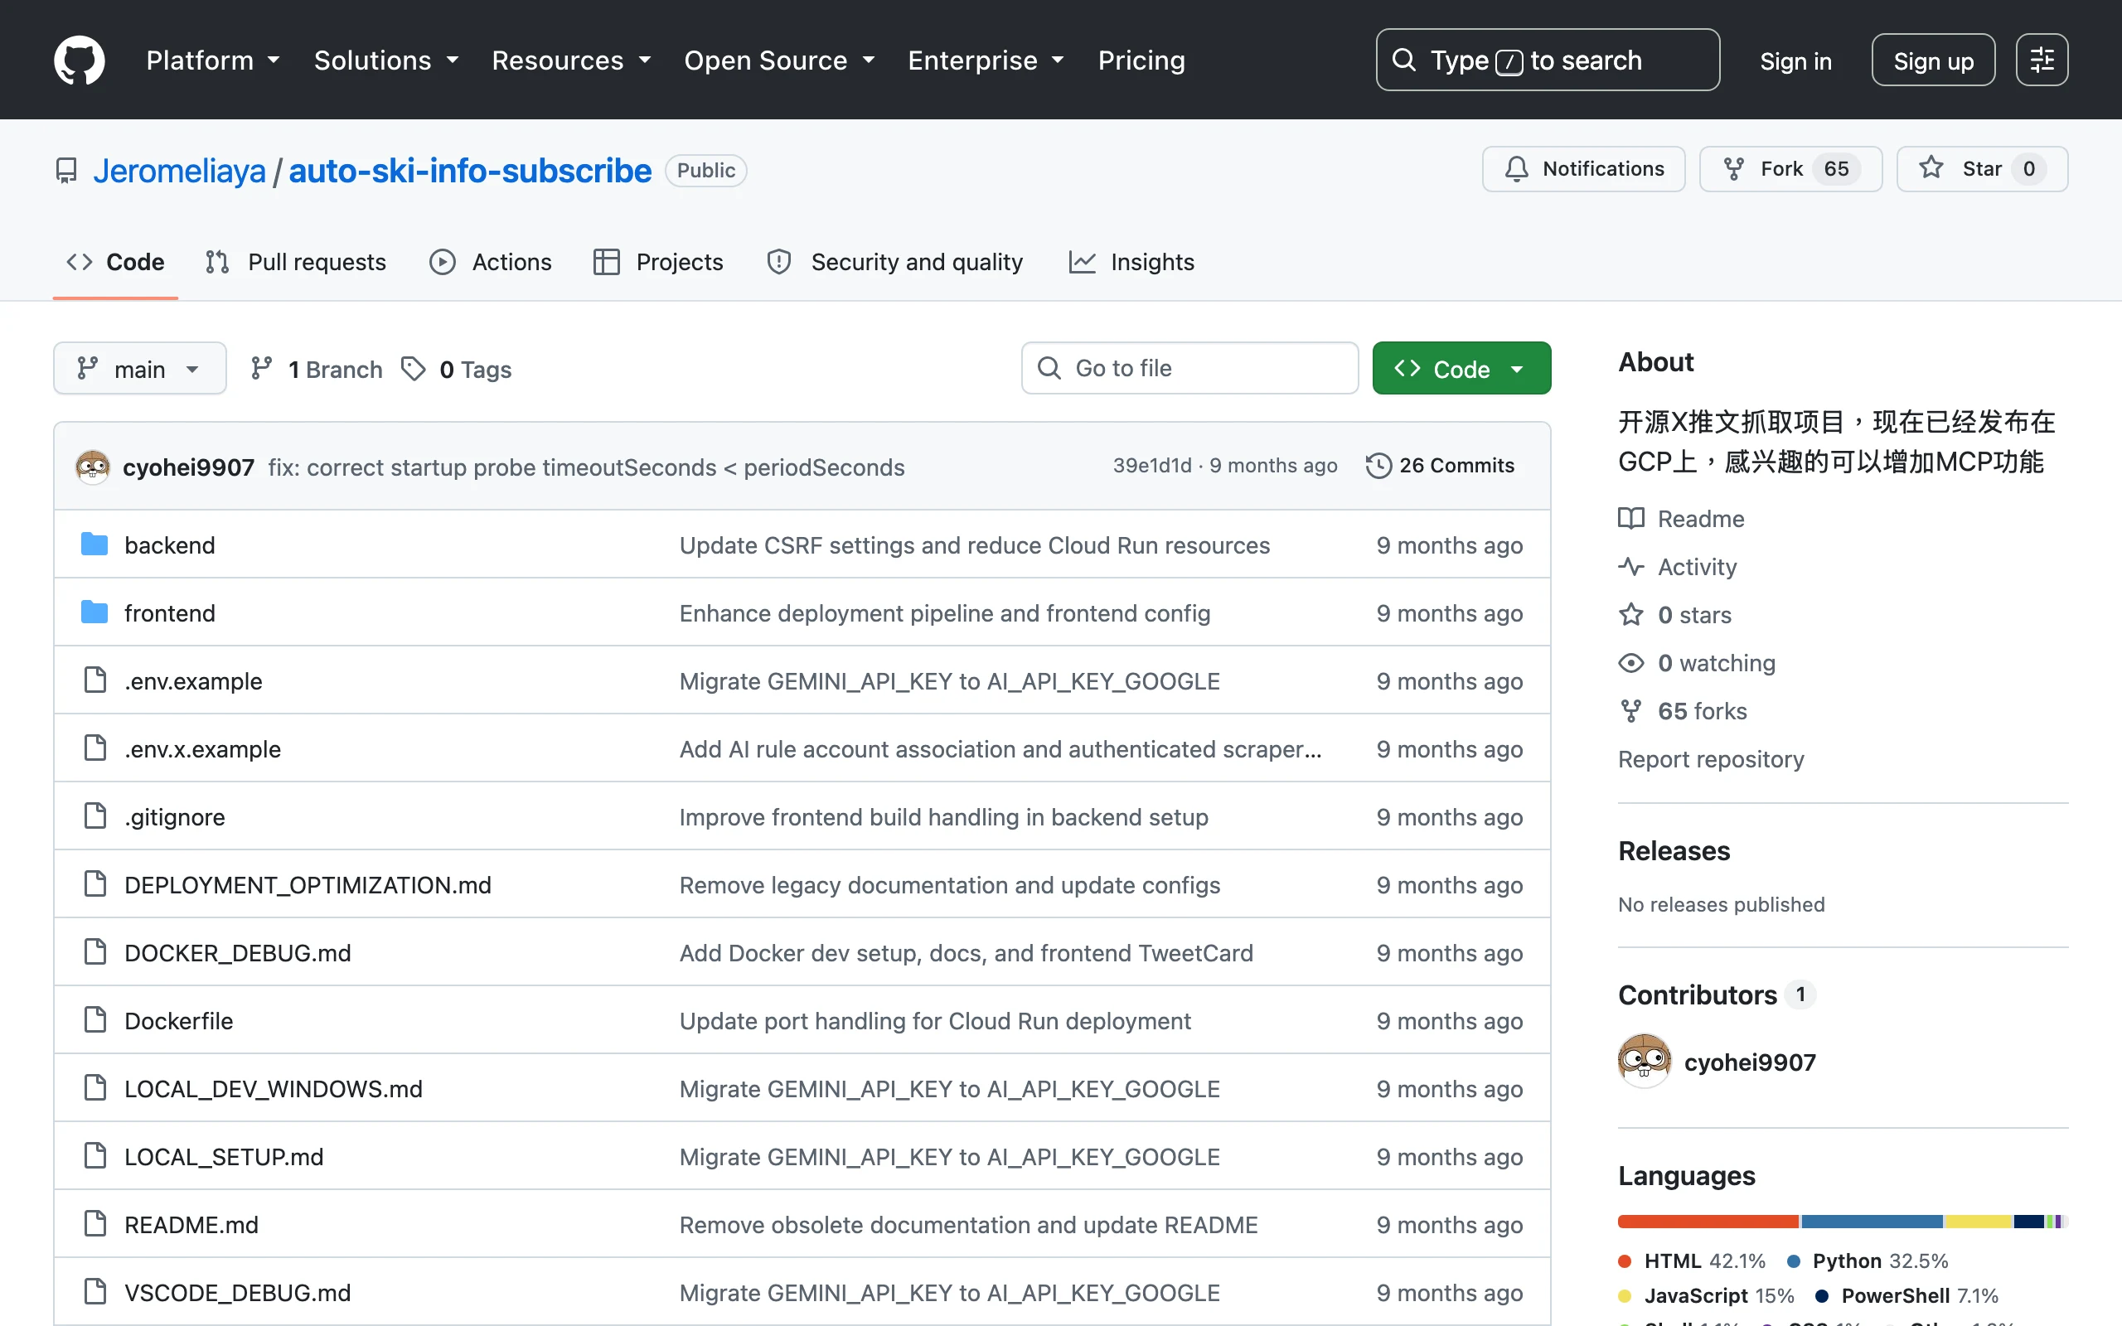
Task: Open the .env.x.example file
Action: click(202, 749)
